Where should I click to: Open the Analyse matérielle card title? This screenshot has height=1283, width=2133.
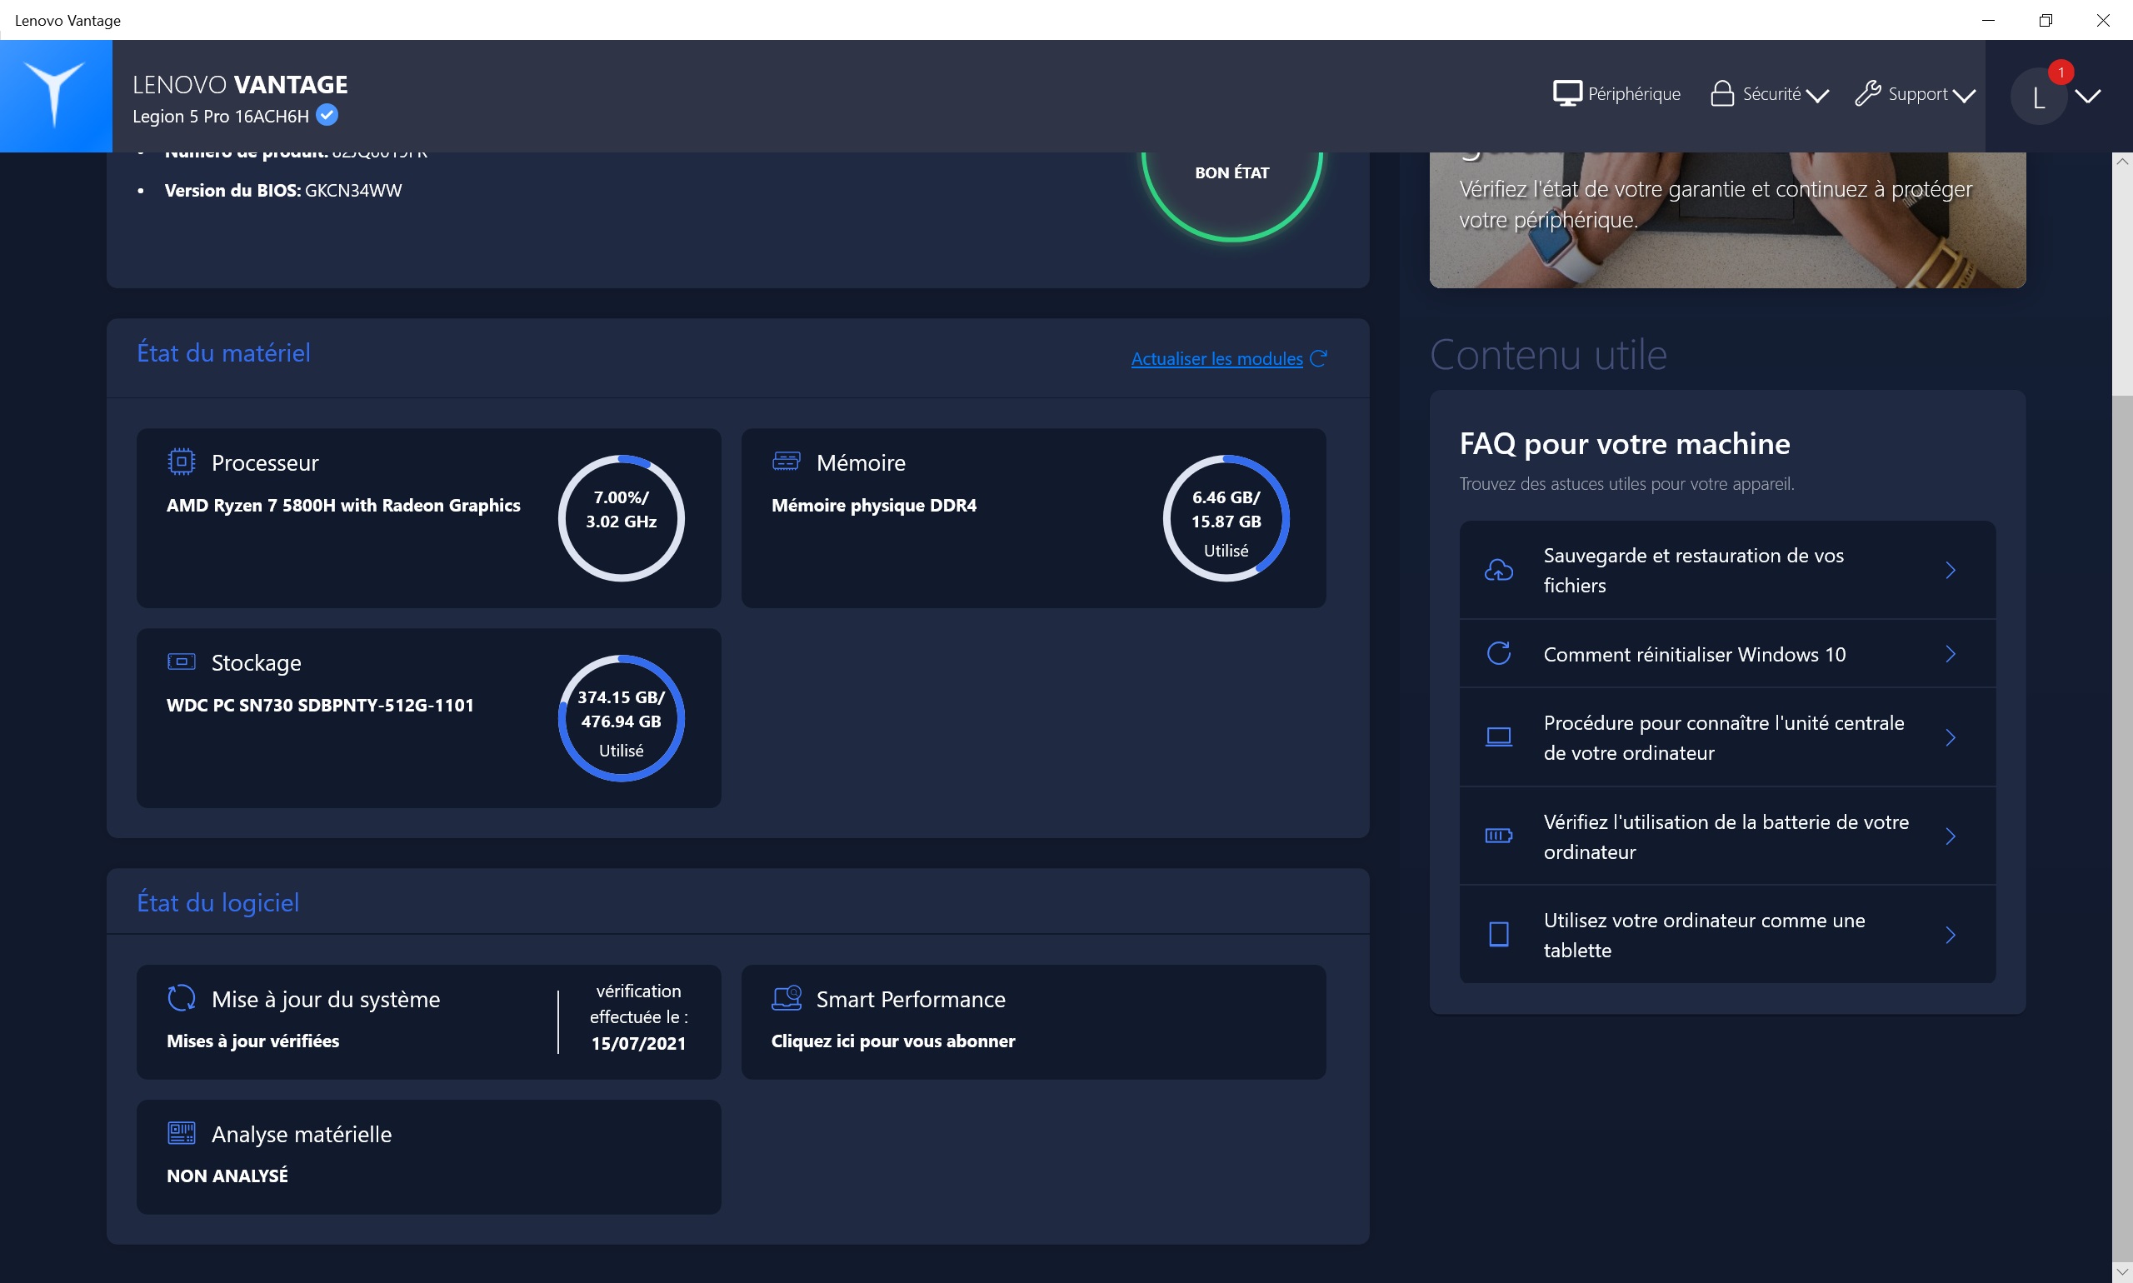pyautogui.click(x=301, y=1133)
